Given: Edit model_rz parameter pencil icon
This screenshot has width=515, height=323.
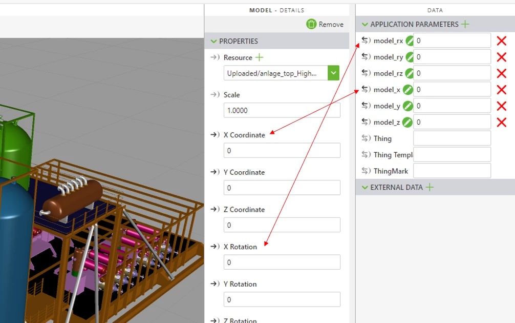Looking at the screenshot, I should point(410,73).
